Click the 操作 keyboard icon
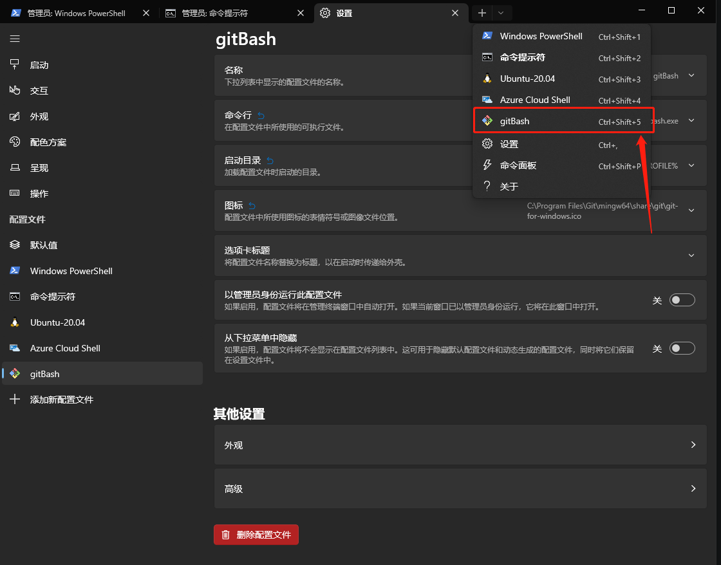Image resolution: width=721 pixels, height=565 pixels. pos(15,194)
